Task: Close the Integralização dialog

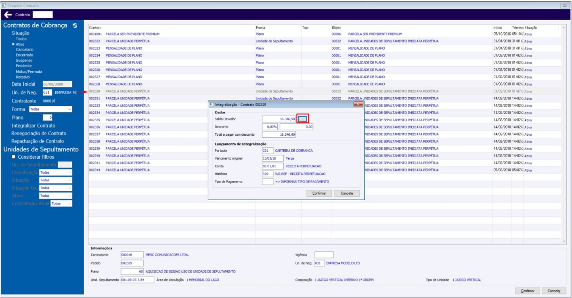Action: [x=358, y=105]
